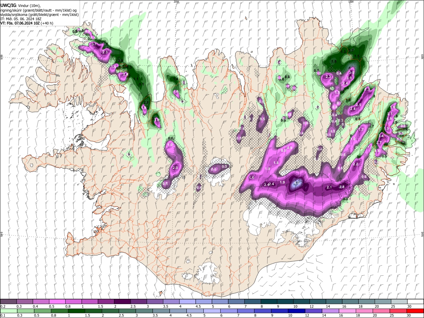Click the 0.4 label under the upper scale
The width and height of the screenshot is (424, 318).
35,306
